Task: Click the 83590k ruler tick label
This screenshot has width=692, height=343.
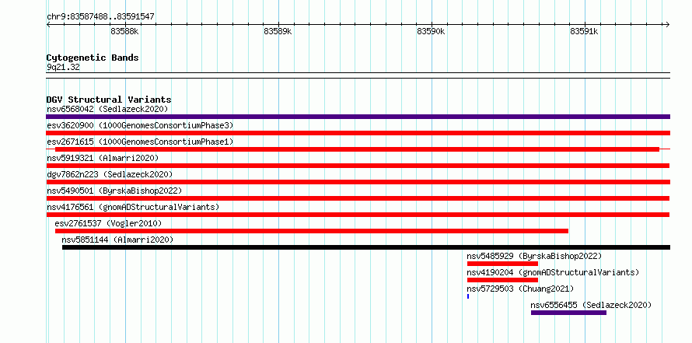Action: click(x=431, y=31)
